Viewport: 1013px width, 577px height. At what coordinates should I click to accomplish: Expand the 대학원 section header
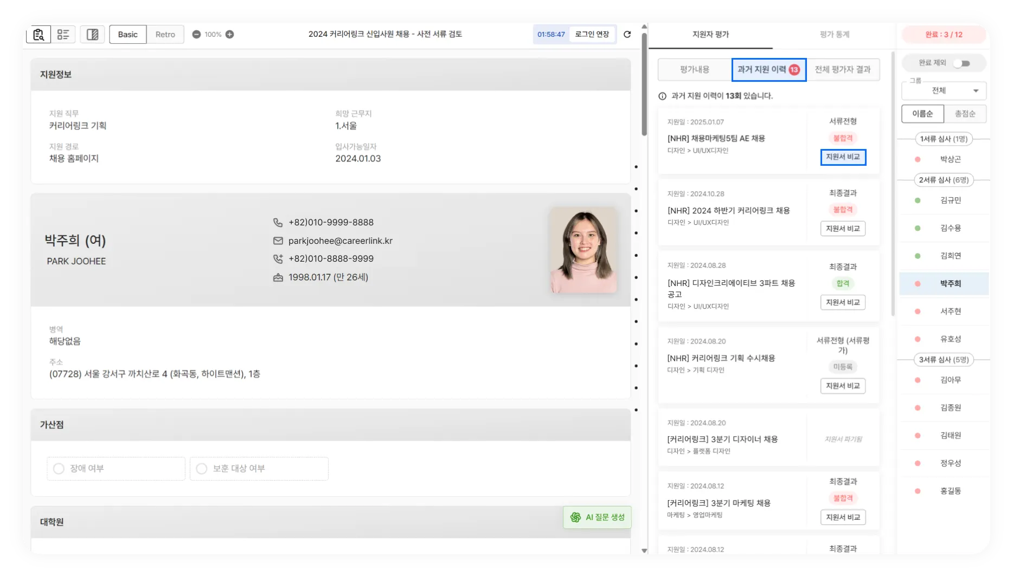[x=331, y=522]
